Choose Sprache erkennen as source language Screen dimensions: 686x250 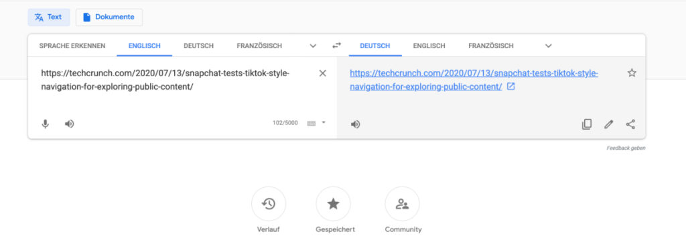72,46
